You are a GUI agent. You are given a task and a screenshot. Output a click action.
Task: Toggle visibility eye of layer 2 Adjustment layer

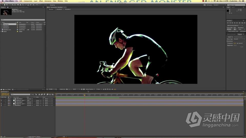1,100
